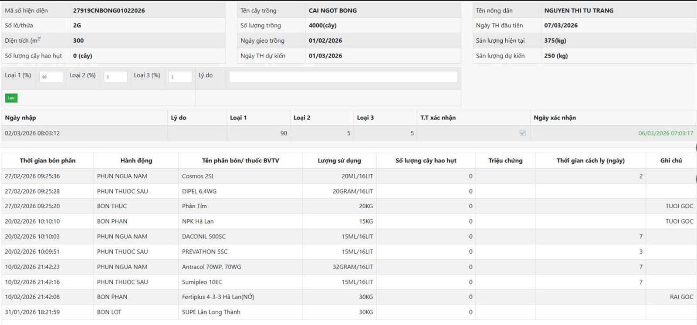Viewport: 697px width, 325px height.
Task: Select the SUPE Lân Long Thành row
Action: click(211, 312)
